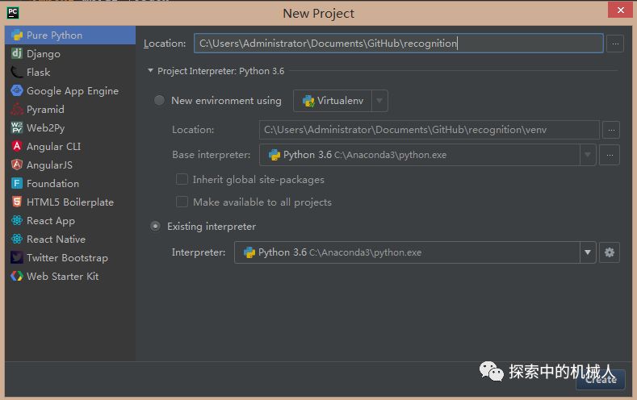Screen dimensions: 637x400
Task: Close the New Project dialog
Action: 620,10
